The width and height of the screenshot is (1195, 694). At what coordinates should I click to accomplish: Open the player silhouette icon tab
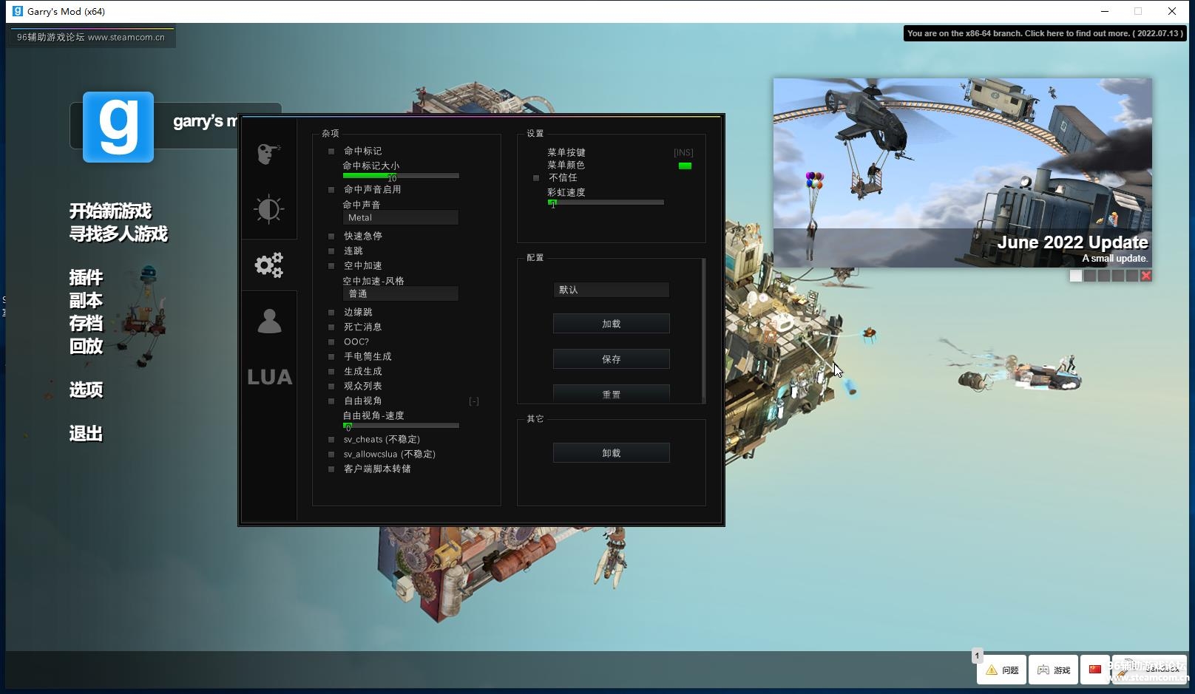coord(269,321)
